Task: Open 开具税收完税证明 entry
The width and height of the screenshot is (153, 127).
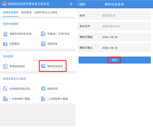Action: click(19, 89)
